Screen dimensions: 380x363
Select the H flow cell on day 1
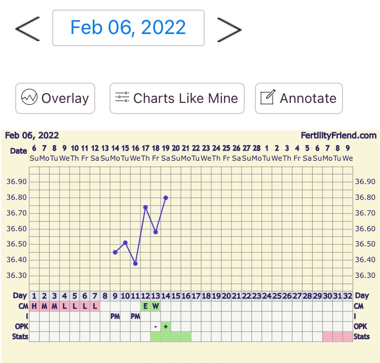[x=34, y=306]
